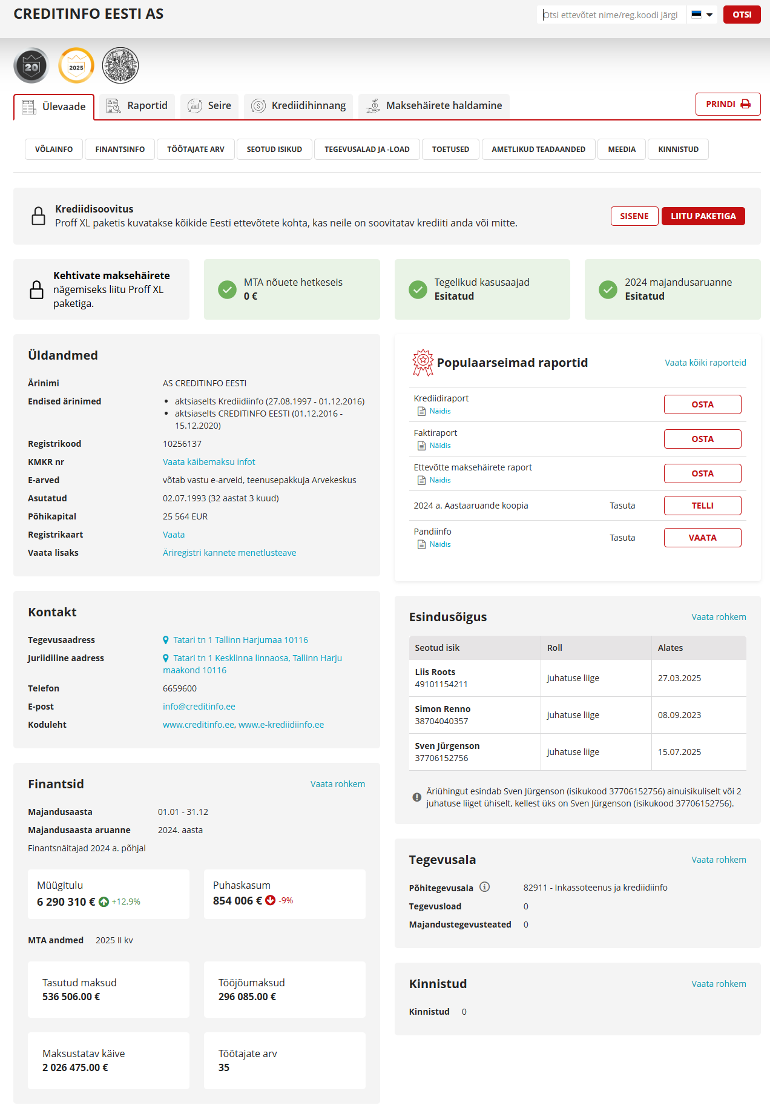This screenshot has width=770, height=1111.
Task: Open the language flag dropdown
Action: [x=702, y=15]
